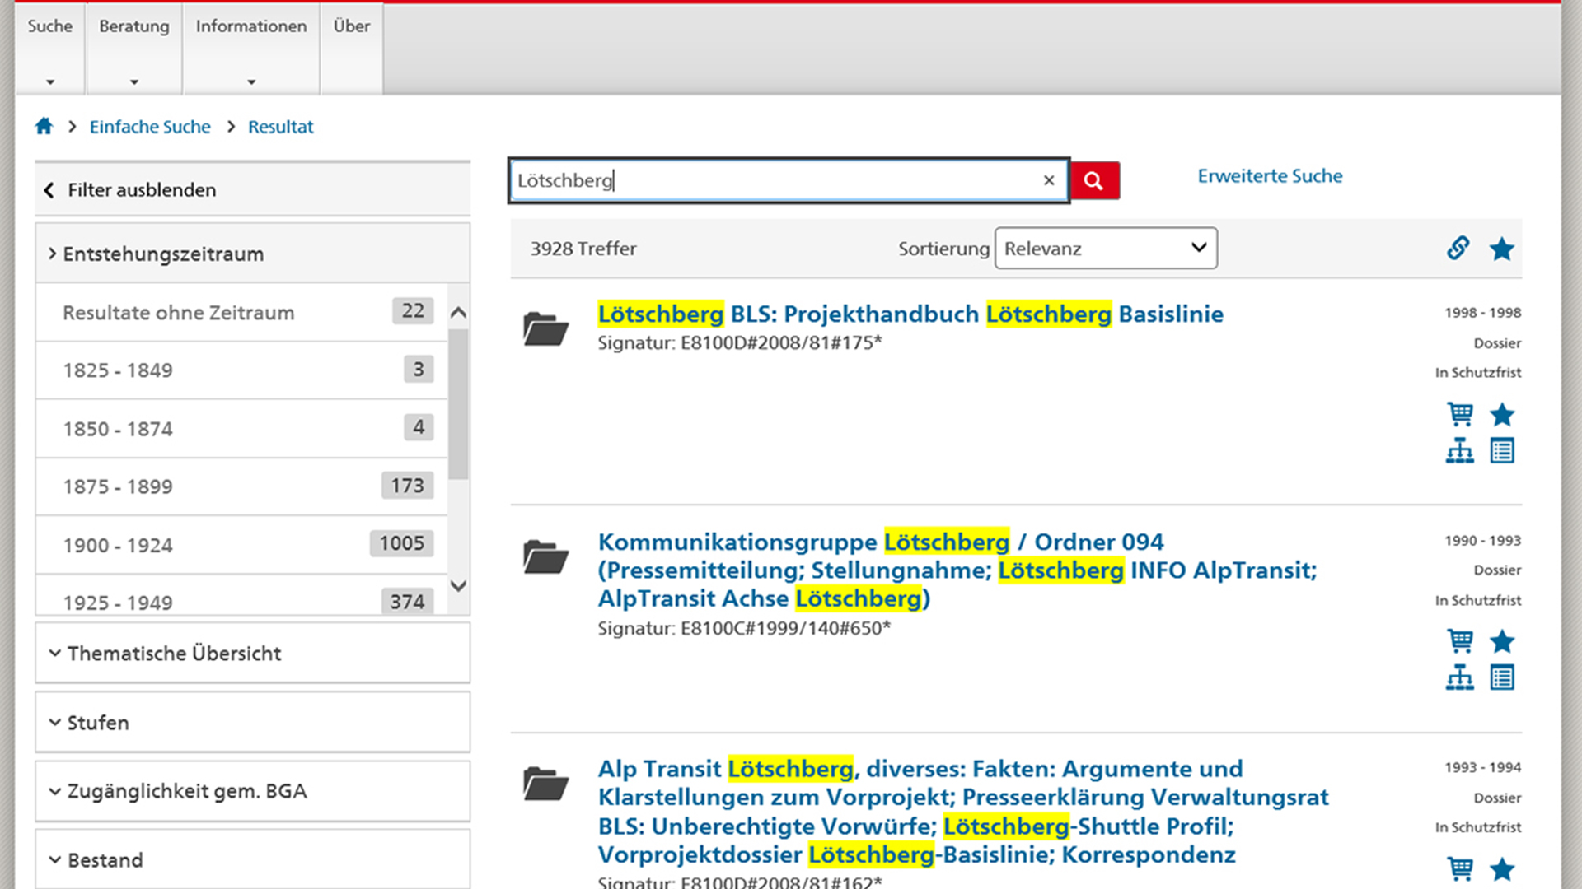
Task: Expand the Thematische Übersicht filter
Action: (x=174, y=653)
